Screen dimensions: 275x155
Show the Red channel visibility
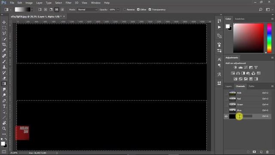226,99
